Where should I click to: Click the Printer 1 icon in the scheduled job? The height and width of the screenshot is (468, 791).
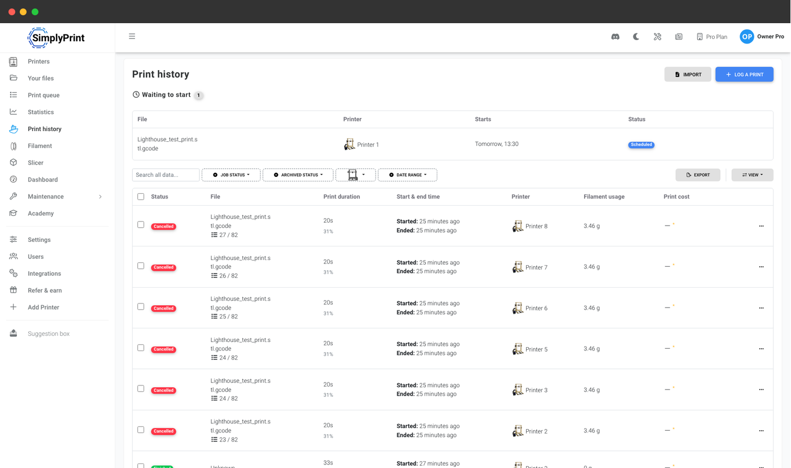[349, 145]
